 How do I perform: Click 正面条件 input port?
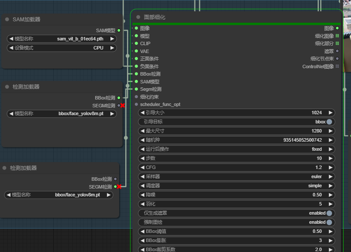click(136, 59)
